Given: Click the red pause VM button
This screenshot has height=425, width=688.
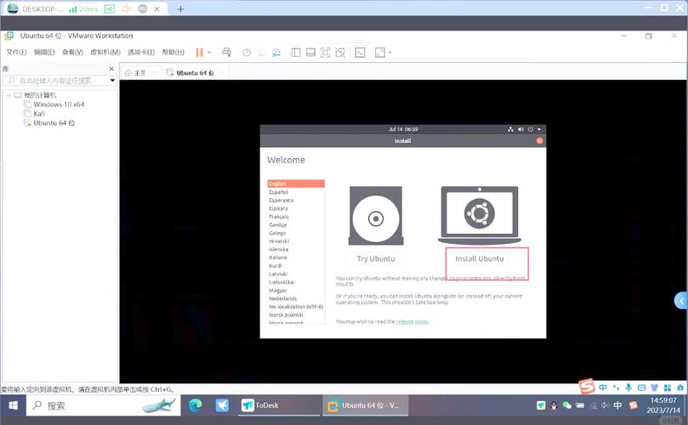Looking at the screenshot, I should click(x=199, y=53).
